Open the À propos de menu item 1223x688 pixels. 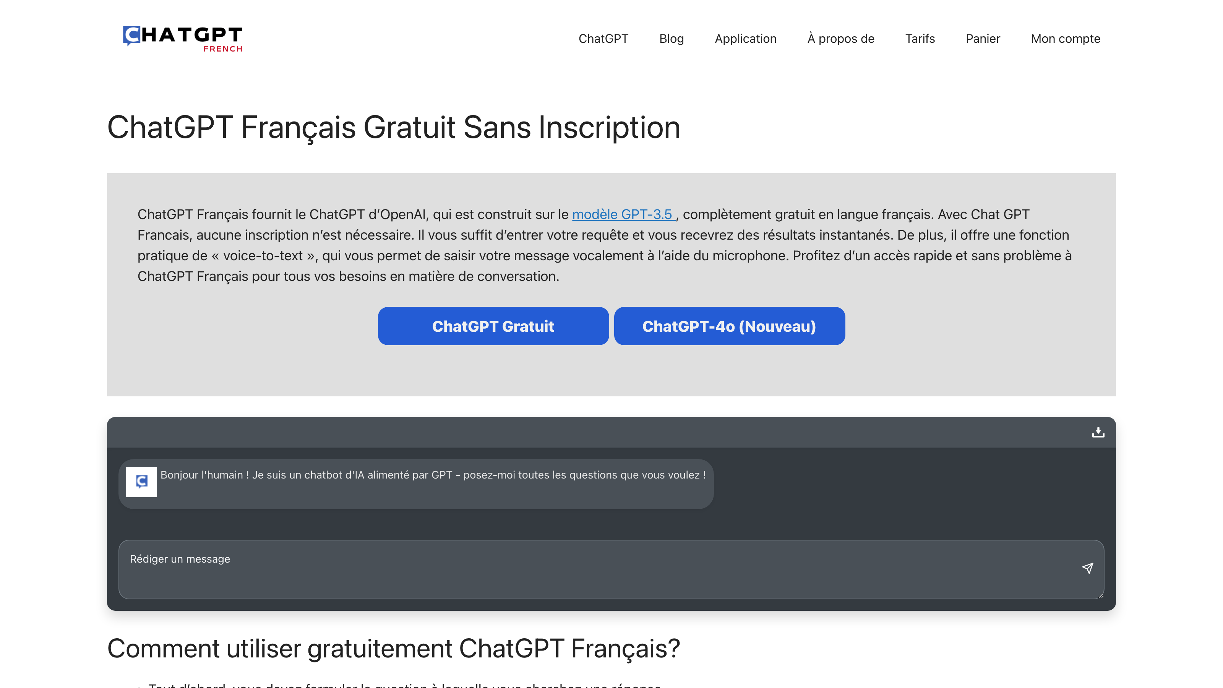[840, 38]
